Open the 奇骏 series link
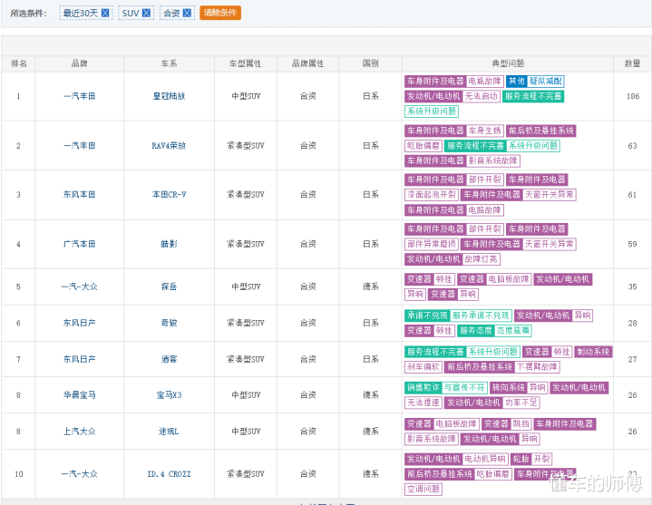 169,323
